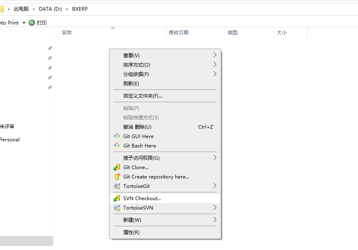
Task: Click the 打印 toolbar button
Action: [x=38, y=22]
